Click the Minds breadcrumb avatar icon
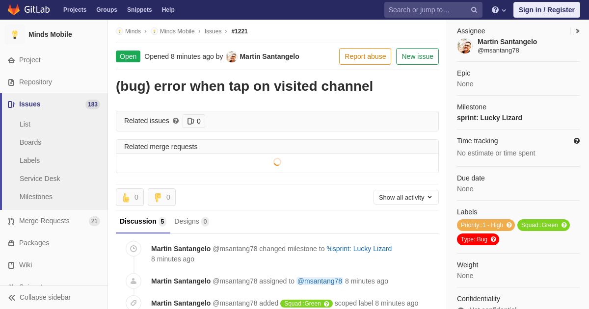Screen dimensions: 589x309 [119, 31]
